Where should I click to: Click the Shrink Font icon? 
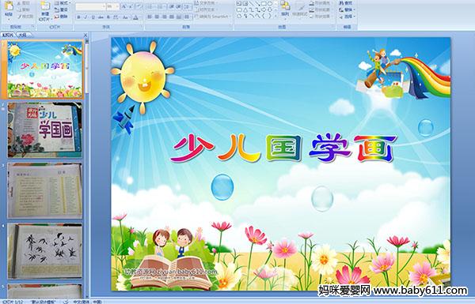tap(131, 6)
